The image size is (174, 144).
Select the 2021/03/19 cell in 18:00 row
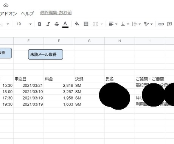click(29, 92)
